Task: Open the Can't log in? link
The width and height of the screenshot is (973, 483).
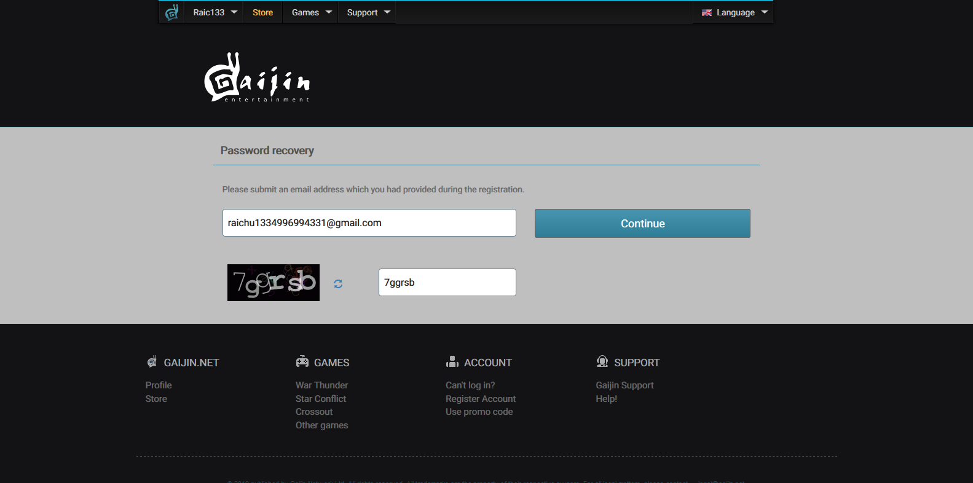Action: (x=470, y=385)
